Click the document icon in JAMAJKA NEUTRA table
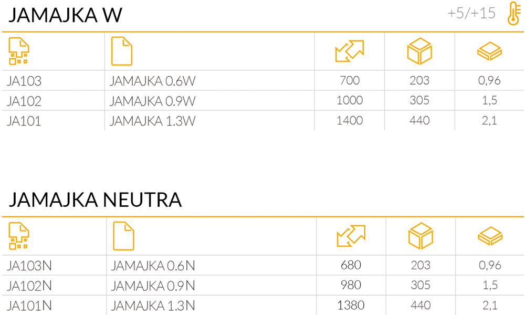This screenshot has width=525, height=315. click(x=123, y=236)
